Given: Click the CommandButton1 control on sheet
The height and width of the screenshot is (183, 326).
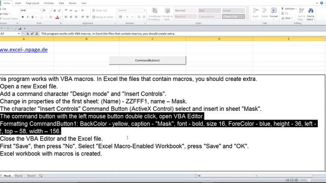Looking at the screenshot, I should pyautogui.click(x=147, y=60).
